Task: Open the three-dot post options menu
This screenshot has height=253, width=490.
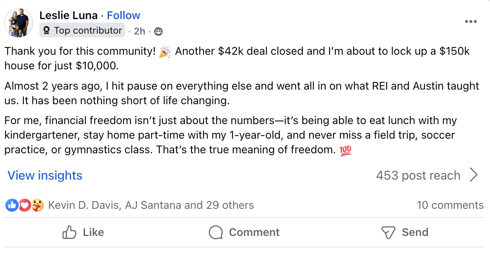Action: 470,21
